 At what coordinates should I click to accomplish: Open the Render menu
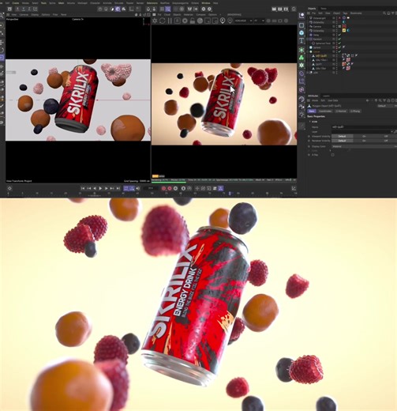[x=140, y=3]
